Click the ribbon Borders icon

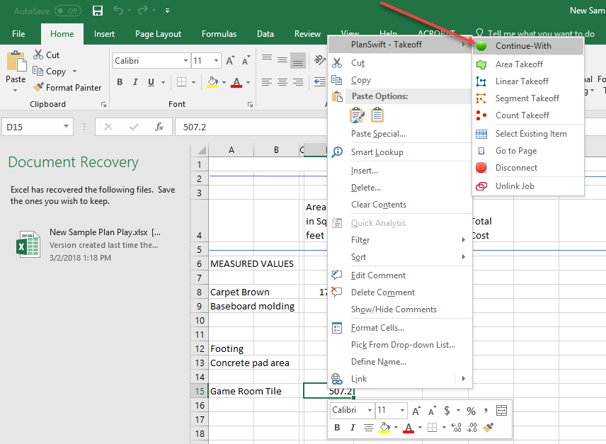(x=181, y=82)
